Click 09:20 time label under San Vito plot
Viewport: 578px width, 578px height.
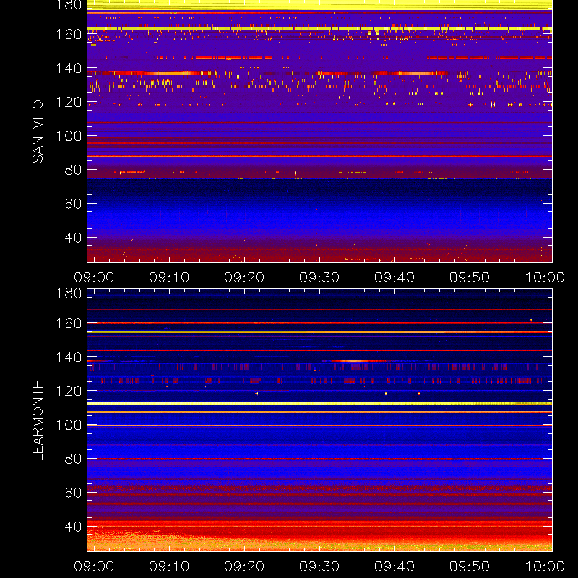point(244,277)
